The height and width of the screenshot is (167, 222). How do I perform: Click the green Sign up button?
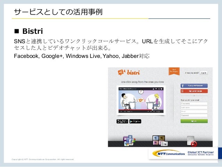[x=194, y=121]
